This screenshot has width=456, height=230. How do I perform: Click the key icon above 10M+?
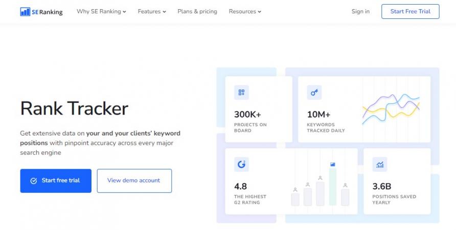point(314,93)
